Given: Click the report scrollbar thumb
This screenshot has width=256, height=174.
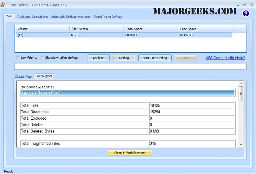Looking at the screenshot, I should tap(241, 93).
